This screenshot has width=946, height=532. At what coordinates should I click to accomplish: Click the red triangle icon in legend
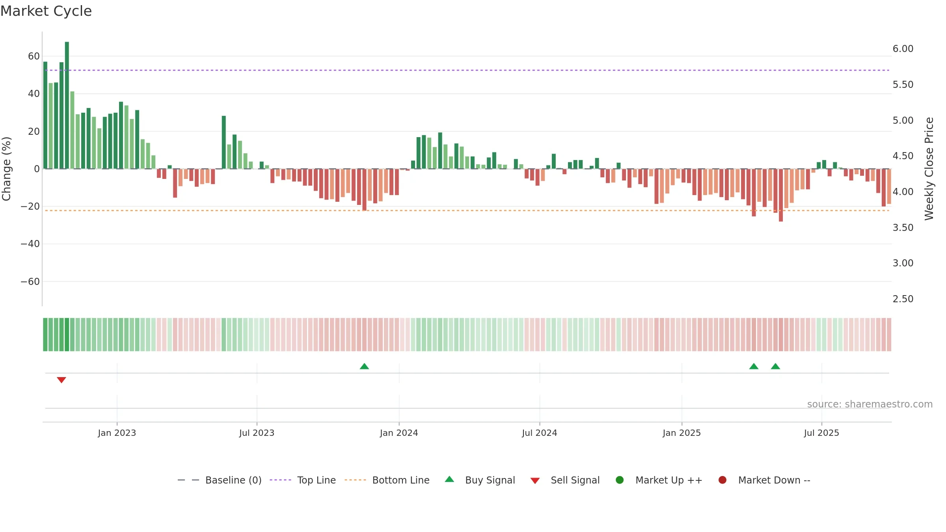tap(535, 481)
